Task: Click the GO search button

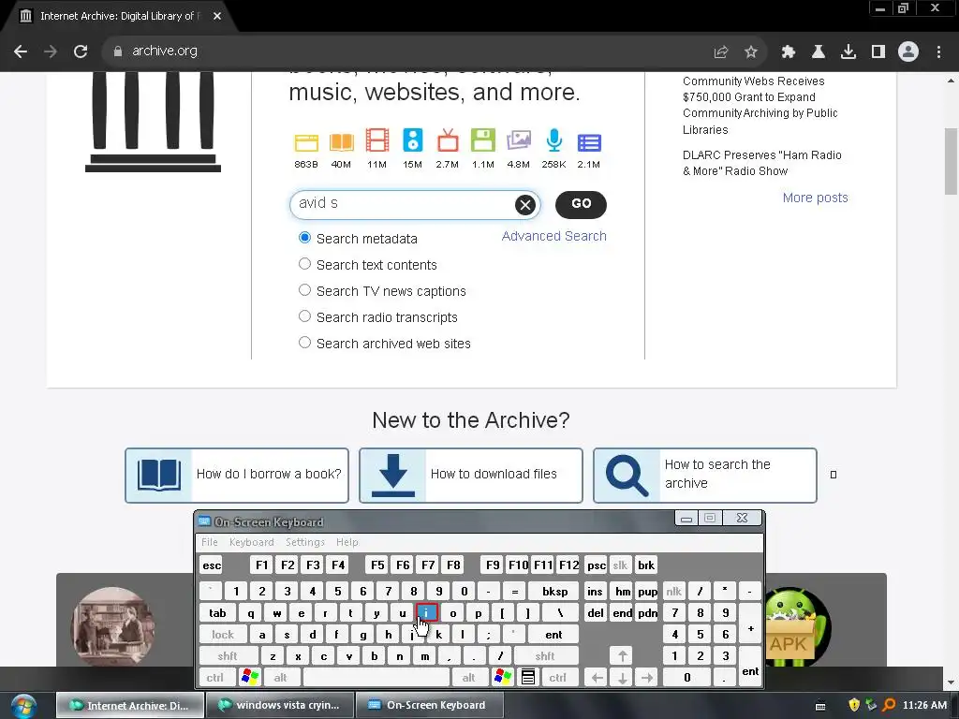Action: (x=581, y=204)
